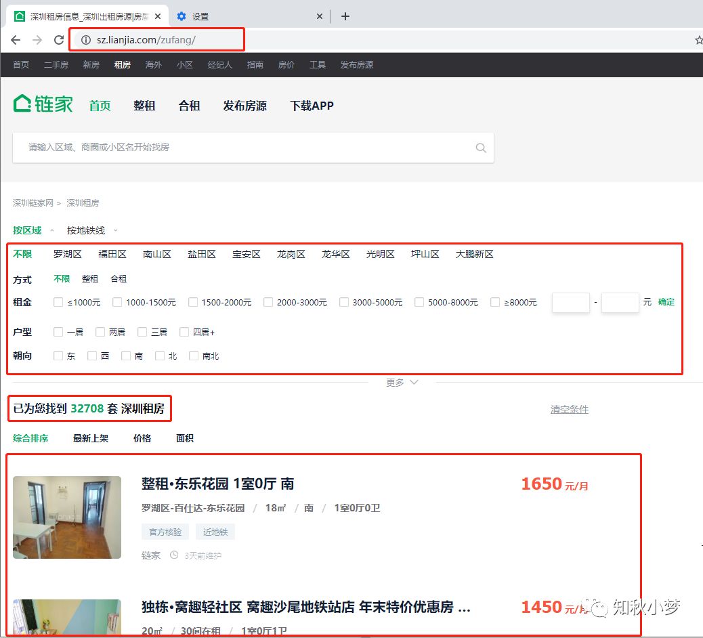Image resolution: width=703 pixels, height=638 pixels.
Task: Sort listings by 价格
Action: pyautogui.click(x=142, y=438)
